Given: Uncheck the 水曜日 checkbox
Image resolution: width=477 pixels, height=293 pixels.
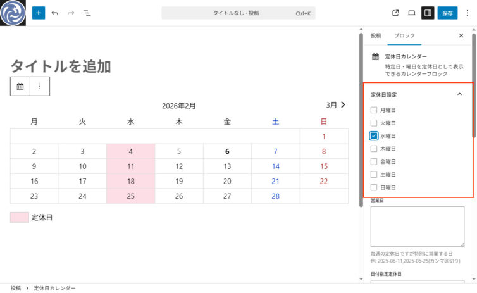Looking at the screenshot, I should [374, 136].
